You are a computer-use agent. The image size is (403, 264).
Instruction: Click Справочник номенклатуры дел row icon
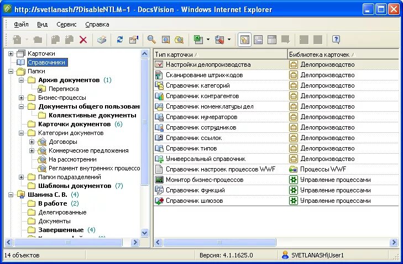pos(159,106)
